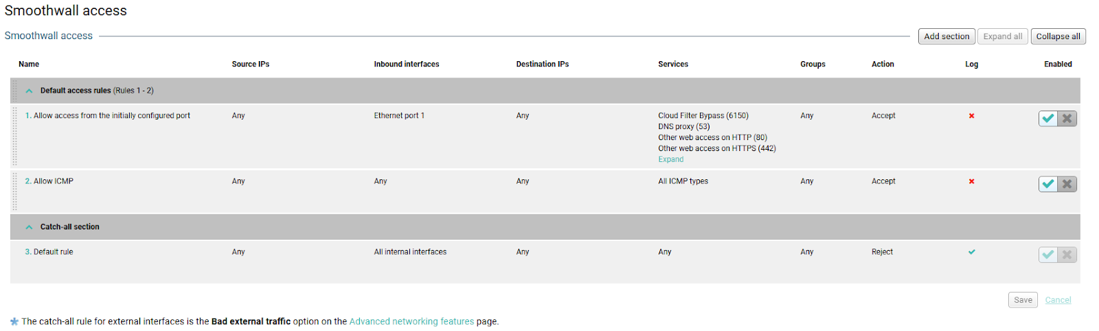Click the drag handle of rule 1
Screen dimensions: 1099x331
(15, 135)
